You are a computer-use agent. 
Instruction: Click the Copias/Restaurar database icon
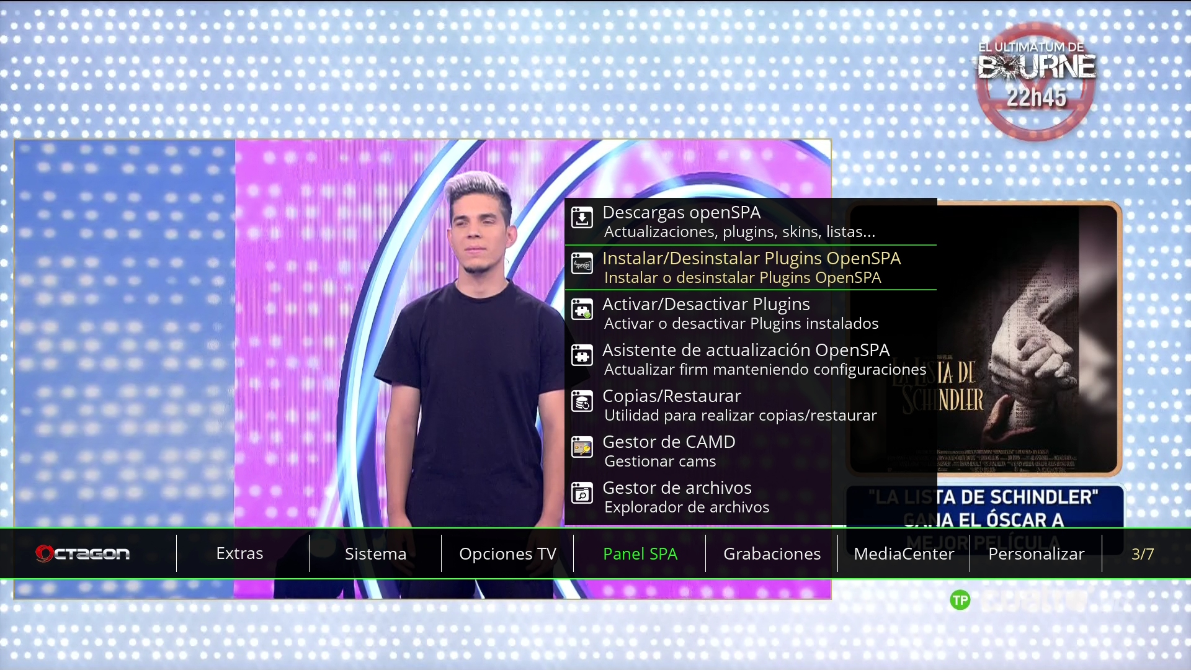point(582,402)
